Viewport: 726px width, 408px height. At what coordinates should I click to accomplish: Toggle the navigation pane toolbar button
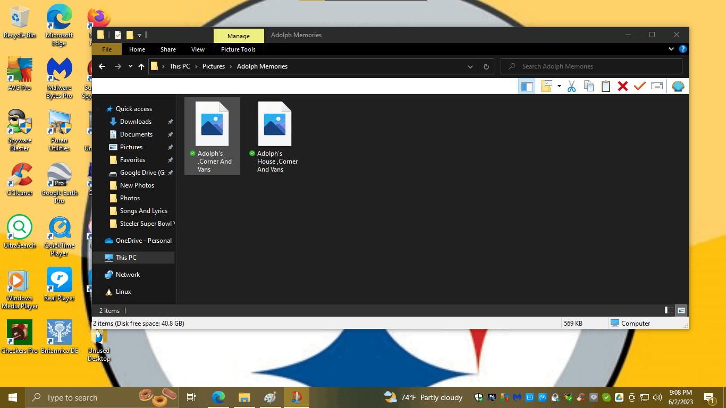click(527, 86)
